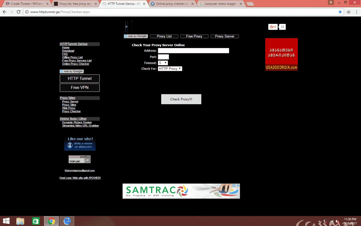This screenshot has height=226, width=361.
Task: Open the Streaming Video URL Grabber link
Action: click(x=81, y=126)
